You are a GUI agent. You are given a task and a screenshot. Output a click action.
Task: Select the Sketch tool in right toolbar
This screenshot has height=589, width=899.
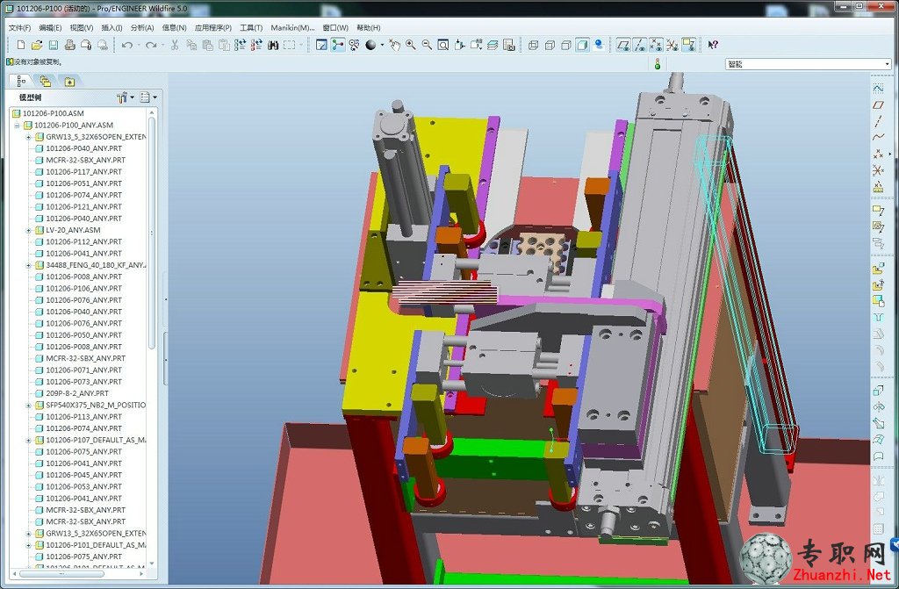pyautogui.click(x=878, y=89)
